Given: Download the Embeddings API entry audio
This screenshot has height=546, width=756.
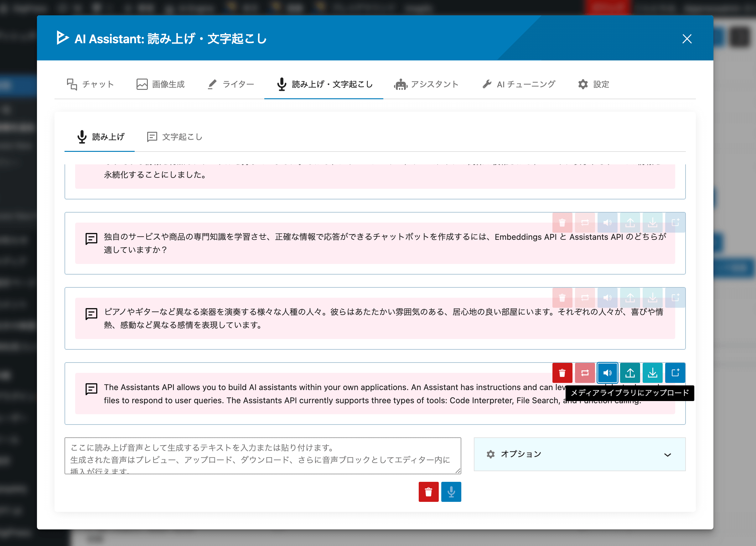Looking at the screenshot, I should click(x=653, y=223).
